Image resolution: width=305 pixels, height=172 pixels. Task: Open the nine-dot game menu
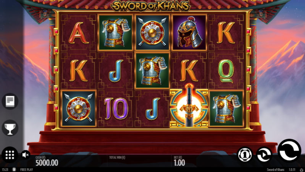10,155
